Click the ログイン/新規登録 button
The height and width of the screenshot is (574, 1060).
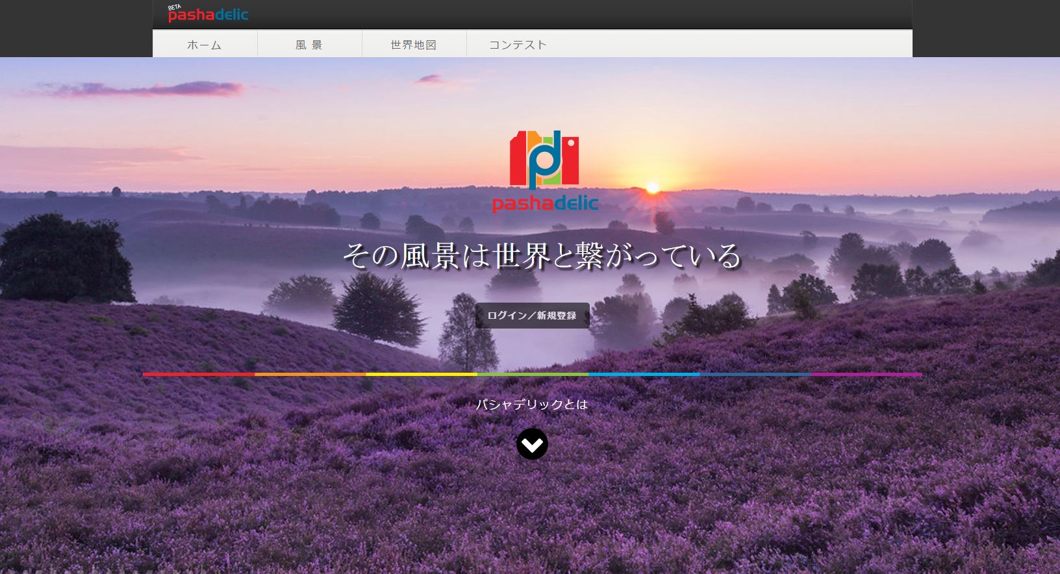[532, 316]
